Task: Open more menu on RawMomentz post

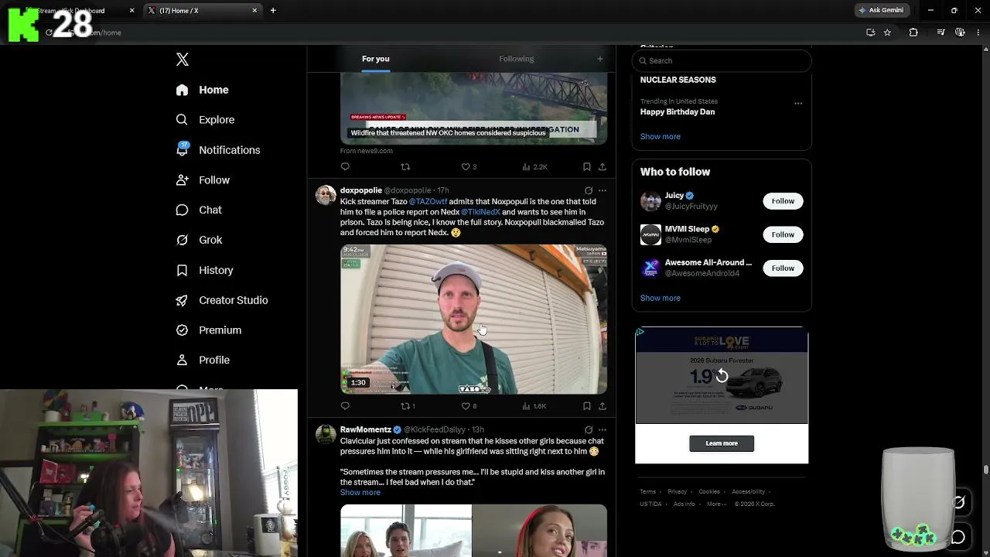Action: click(x=603, y=429)
